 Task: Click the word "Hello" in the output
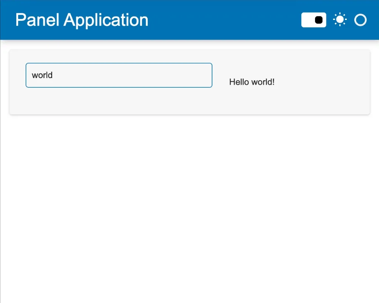click(x=239, y=82)
